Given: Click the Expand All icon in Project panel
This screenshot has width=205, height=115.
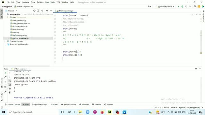Looking at the screenshot, I should 38,11.
